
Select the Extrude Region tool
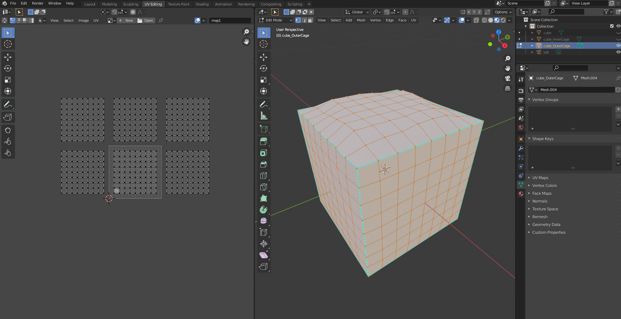tap(264, 141)
